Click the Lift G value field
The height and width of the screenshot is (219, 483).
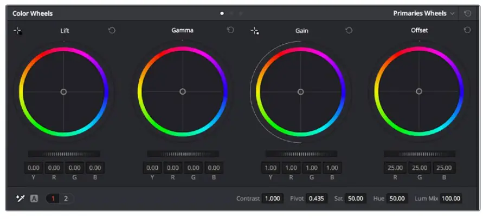75,168
